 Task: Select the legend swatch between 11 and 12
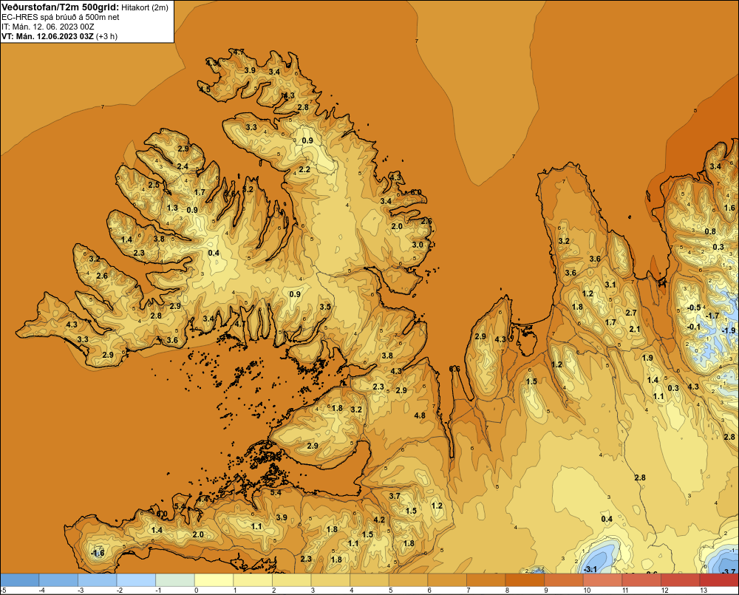[641, 580]
